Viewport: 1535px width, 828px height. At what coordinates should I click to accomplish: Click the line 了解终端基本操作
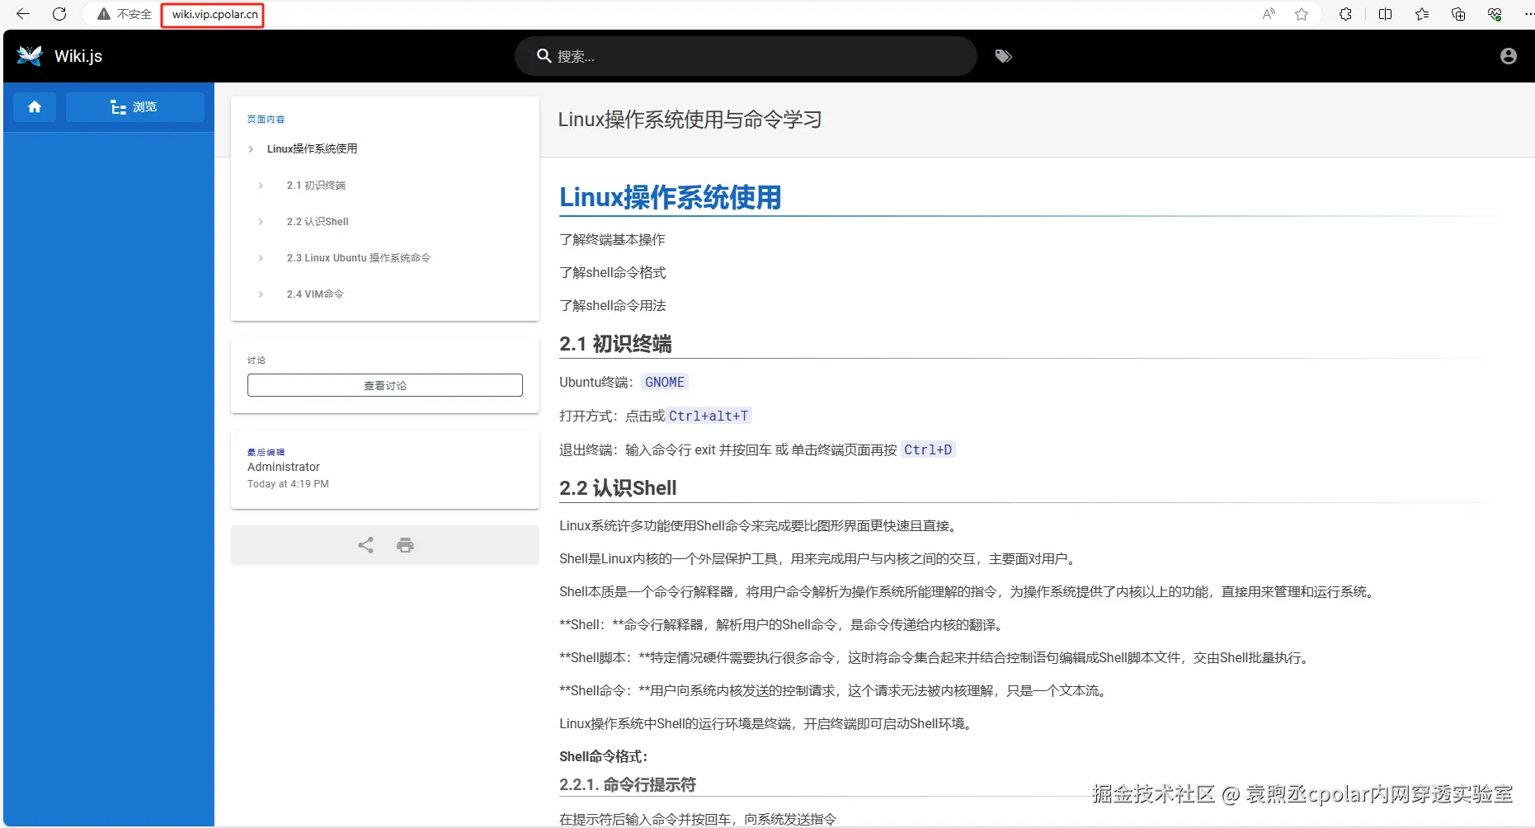point(612,240)
